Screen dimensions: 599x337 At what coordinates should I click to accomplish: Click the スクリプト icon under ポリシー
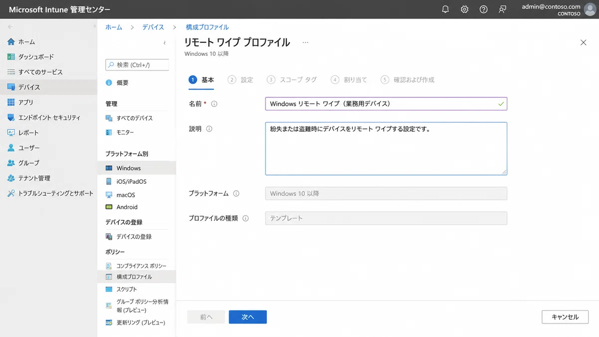click(x=109, y=289)
